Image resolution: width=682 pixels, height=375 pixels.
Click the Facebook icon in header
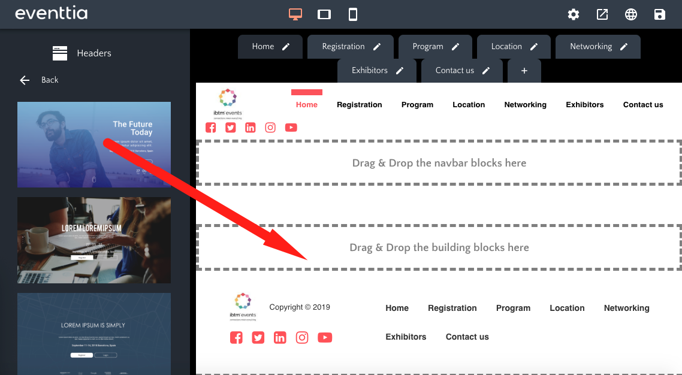pos(211,128)
